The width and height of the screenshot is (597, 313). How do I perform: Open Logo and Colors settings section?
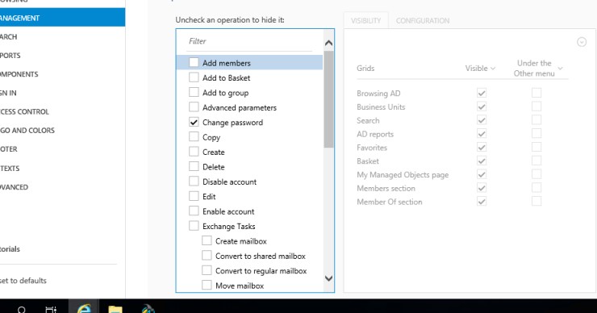point(27,130)
